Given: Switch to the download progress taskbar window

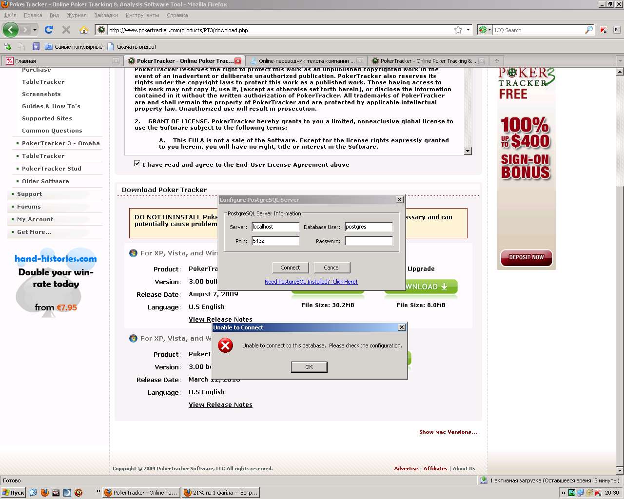Looking at the screenshot, I should tap(220, 493).
